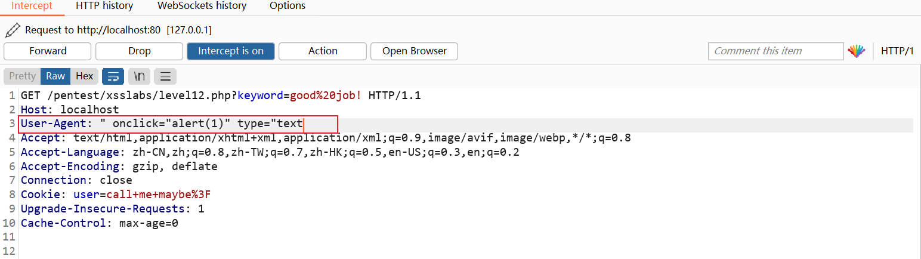Viewport: 921px width, 259px height.
Task: Switch to Hex view
Action: tap(84, 76)
